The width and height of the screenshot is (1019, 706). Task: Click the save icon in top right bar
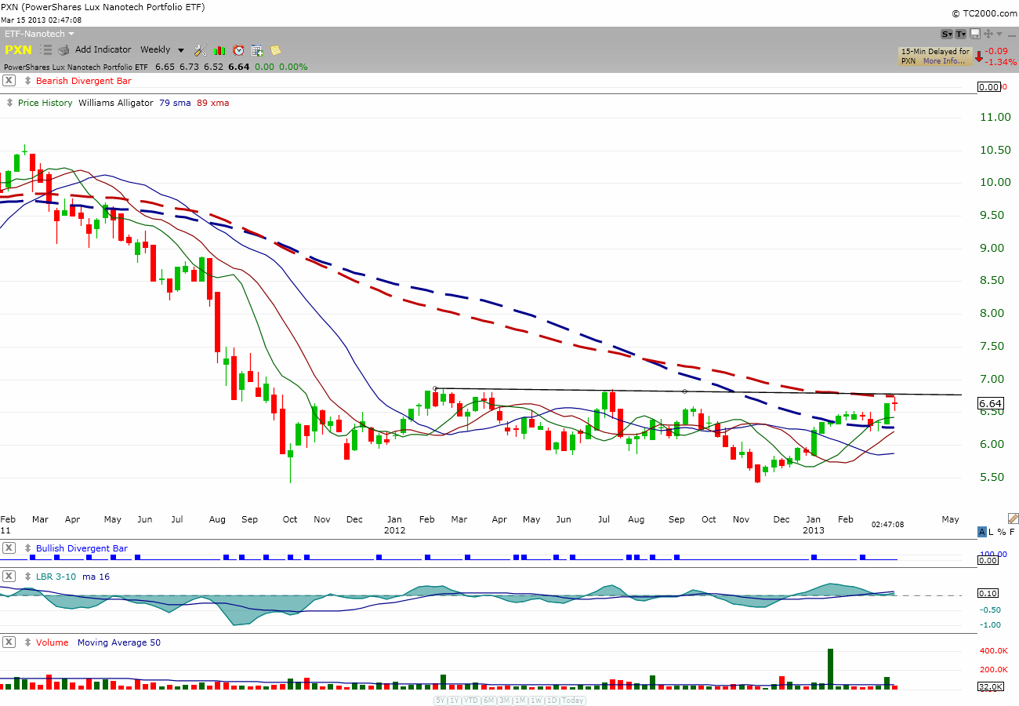[x=975, y=34]
